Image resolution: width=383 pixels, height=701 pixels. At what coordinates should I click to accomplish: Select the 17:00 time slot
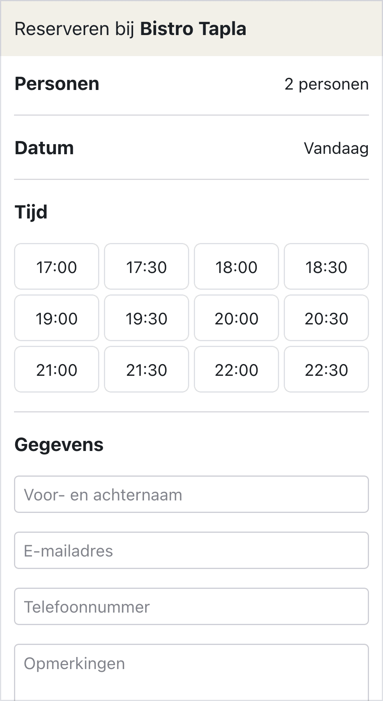[x=57, y=267]
